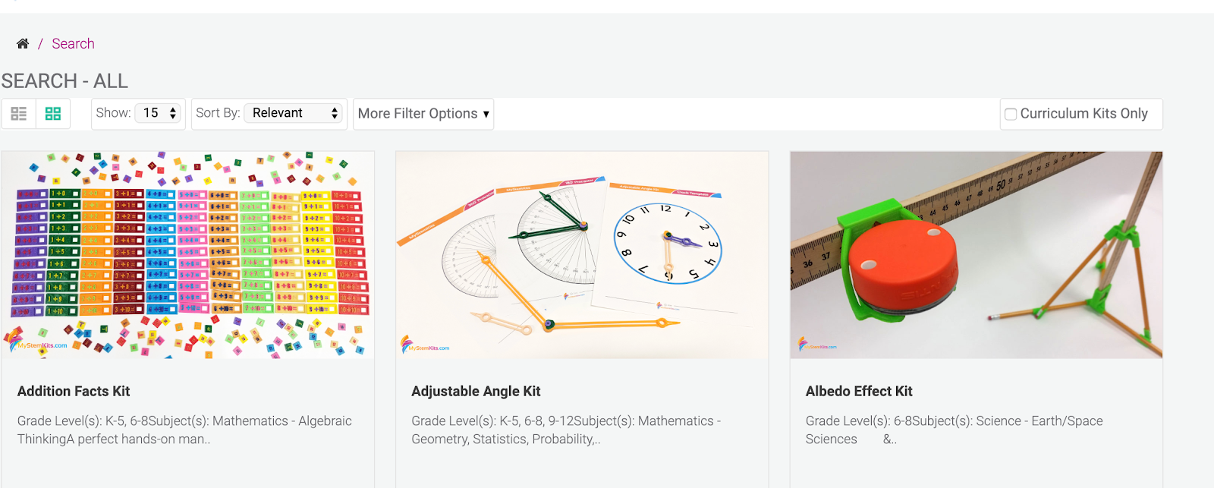Open the Adjustable Angle Kit title
Image resolution: width=1214 pixels, height=488 pixels.
point(476,392)
